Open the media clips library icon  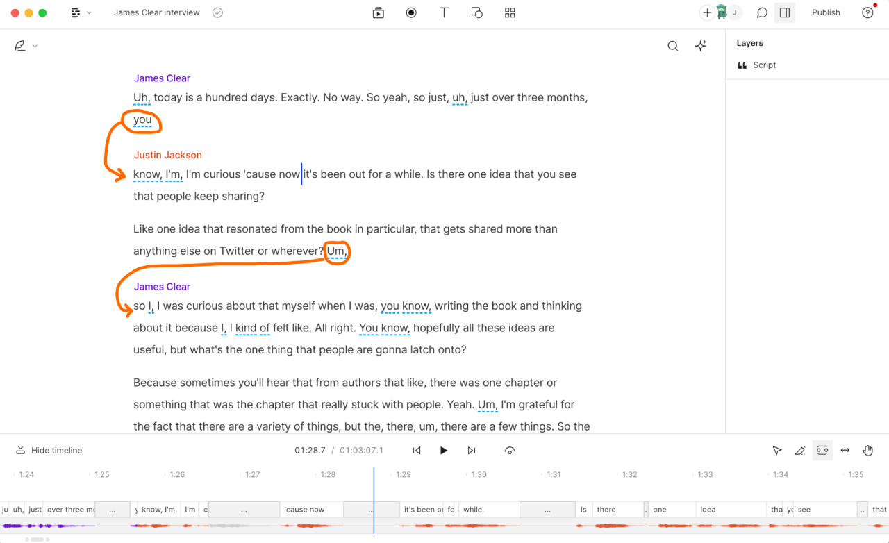[x=378, y=12]
